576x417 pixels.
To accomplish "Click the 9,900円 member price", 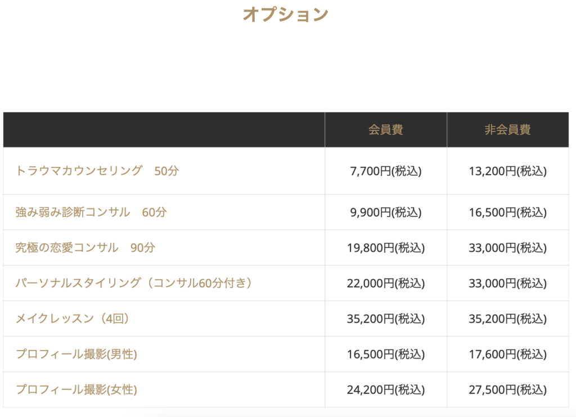I will coord(385,212).
